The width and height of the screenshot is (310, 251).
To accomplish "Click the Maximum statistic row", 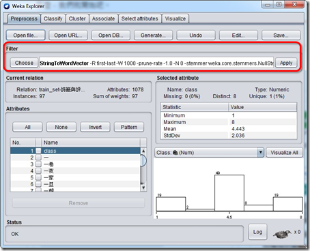I will [229, 122].
